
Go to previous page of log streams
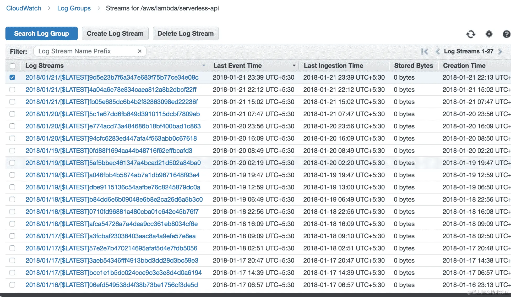(x=437, y=52)
